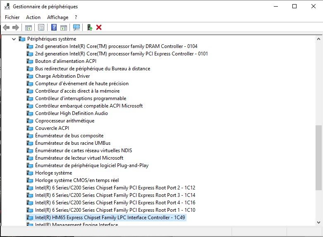Click the red X uninstall device icon
Screen dimensions: 323x237
(99, 27)
